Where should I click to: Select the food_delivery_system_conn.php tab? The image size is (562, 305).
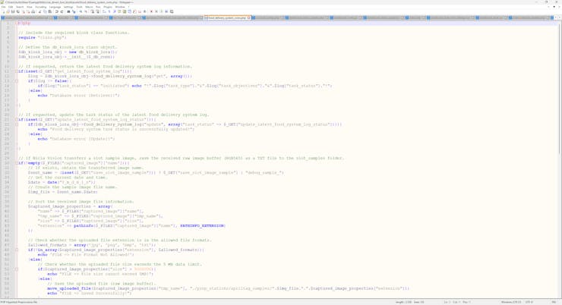[226, 17]
